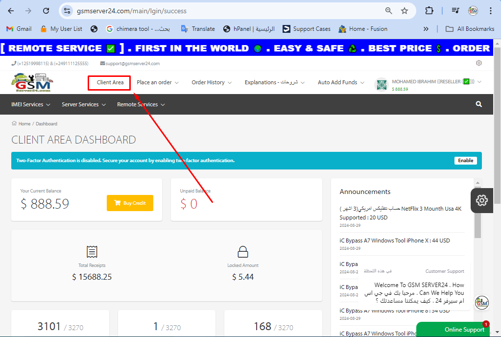501x337 pixels.
Task: Click the Welcome To GSM SERVER24 chat message
Action: (x=414, y=293)
